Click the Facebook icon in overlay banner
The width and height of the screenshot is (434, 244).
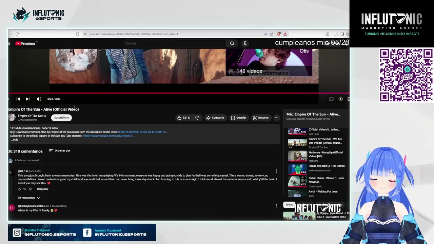click(x=87, y=232)
